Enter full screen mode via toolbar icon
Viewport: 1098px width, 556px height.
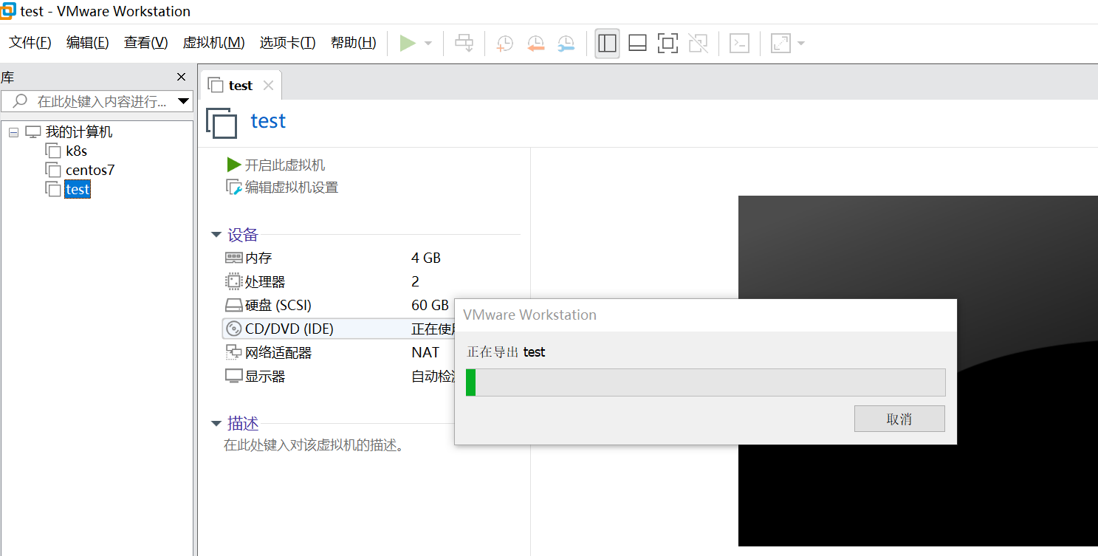pos(668,44)
